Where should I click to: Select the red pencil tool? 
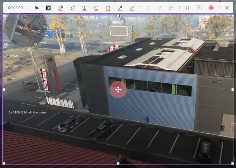[x=60, y=8]
